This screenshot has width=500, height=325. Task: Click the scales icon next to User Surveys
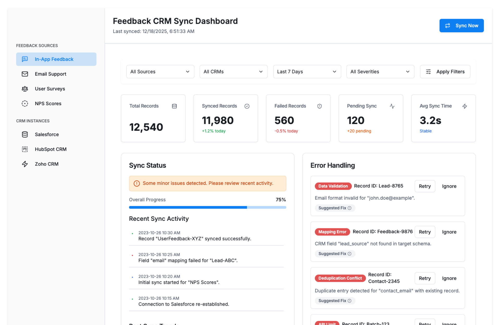point(25,89)
